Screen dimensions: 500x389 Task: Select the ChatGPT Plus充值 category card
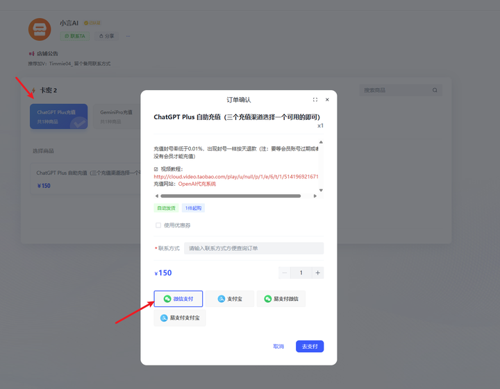pos(58,116)
